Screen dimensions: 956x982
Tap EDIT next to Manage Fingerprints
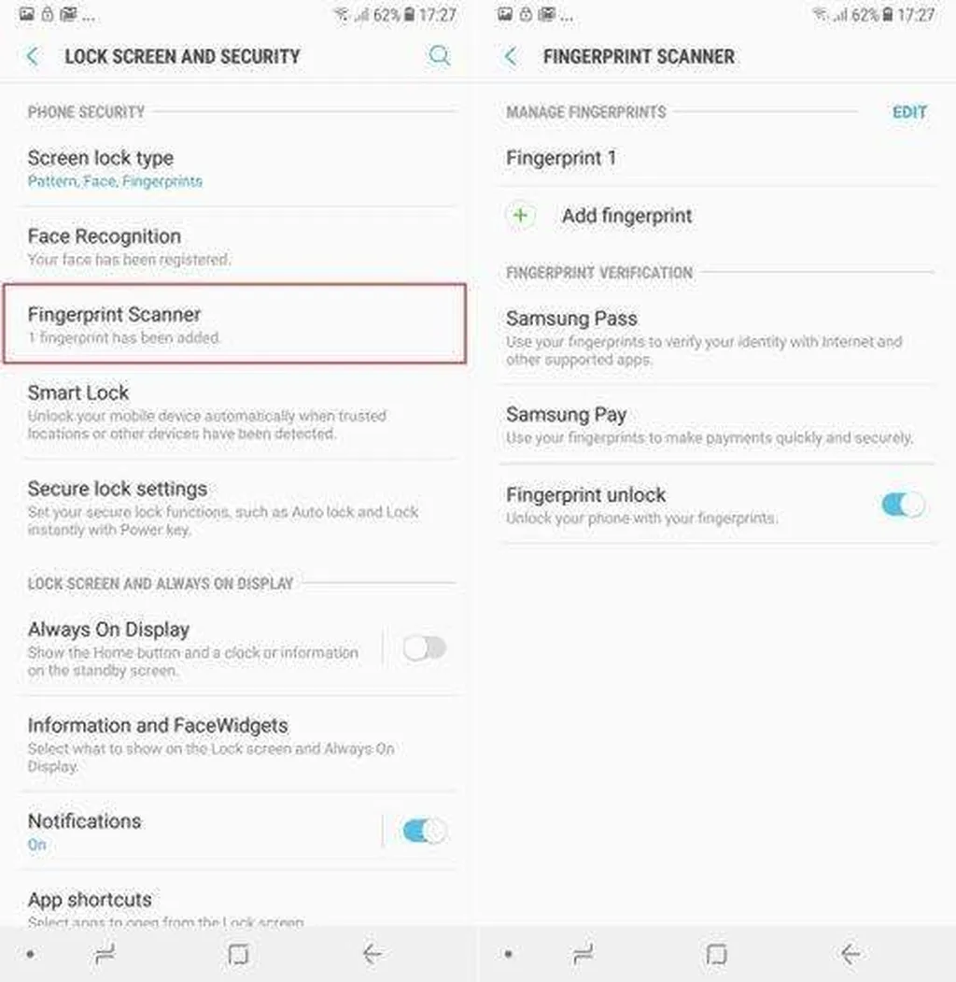(909, 113)
